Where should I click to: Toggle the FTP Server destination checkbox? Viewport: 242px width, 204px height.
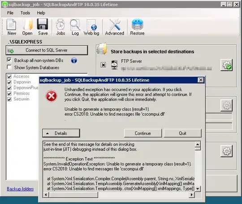pyautogui.click(x=104, y=65)
